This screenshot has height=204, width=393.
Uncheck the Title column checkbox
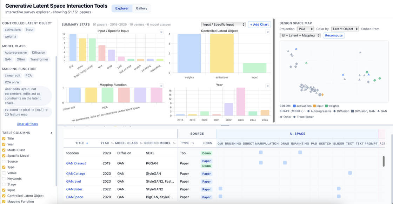click(4, 138)
